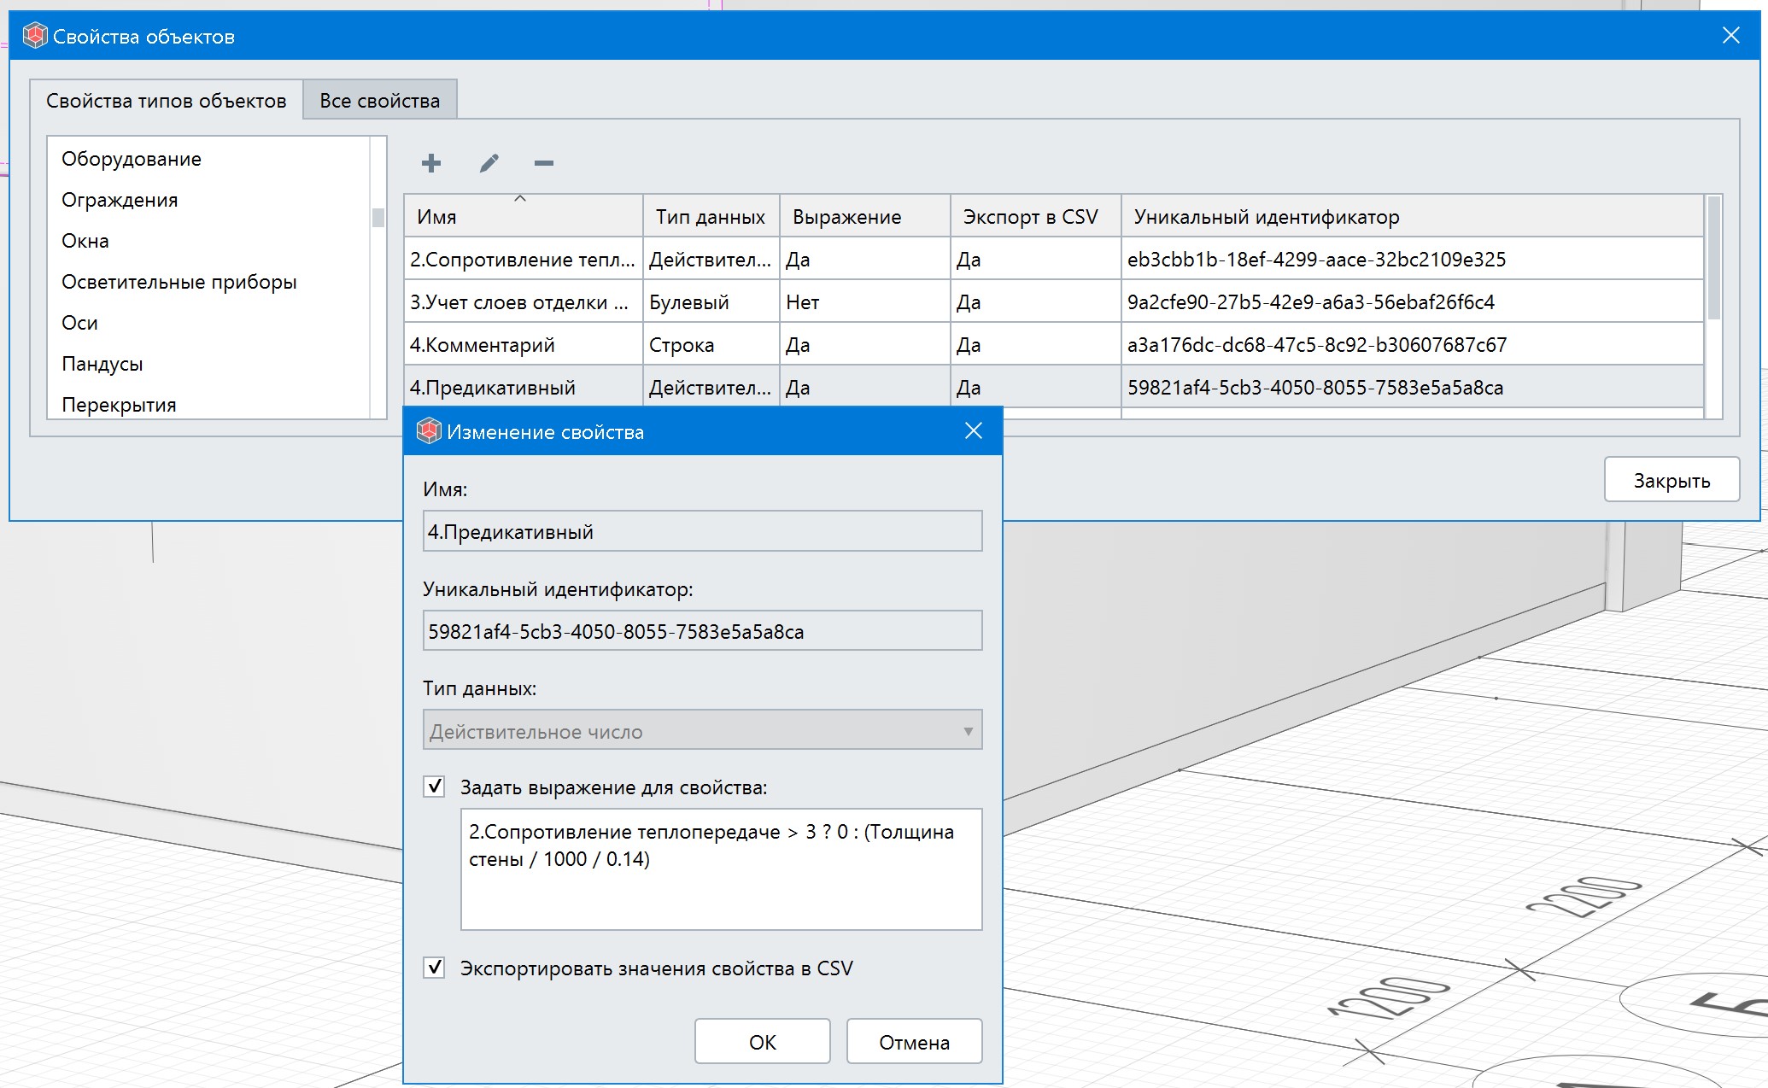Open the Тип данных dropdown

pos(702,730)
